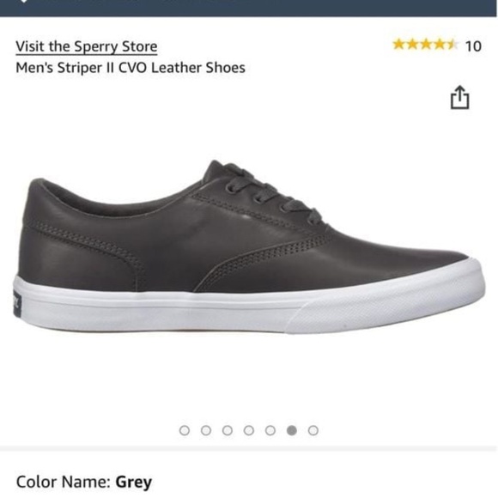Select the second image pagination dot
This screenshot has width=498, height=498.
206,430
